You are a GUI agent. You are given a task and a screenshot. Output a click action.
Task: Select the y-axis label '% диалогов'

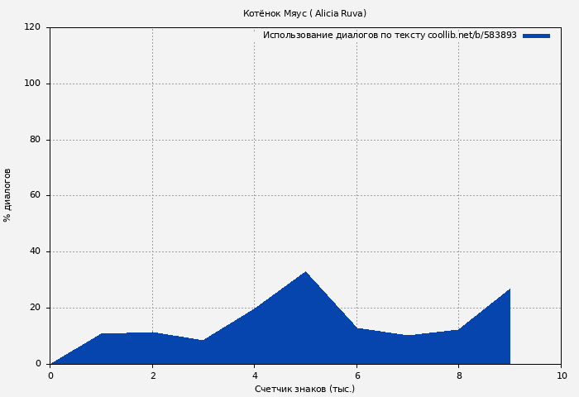pyautogui.click(x=7, y=195)
